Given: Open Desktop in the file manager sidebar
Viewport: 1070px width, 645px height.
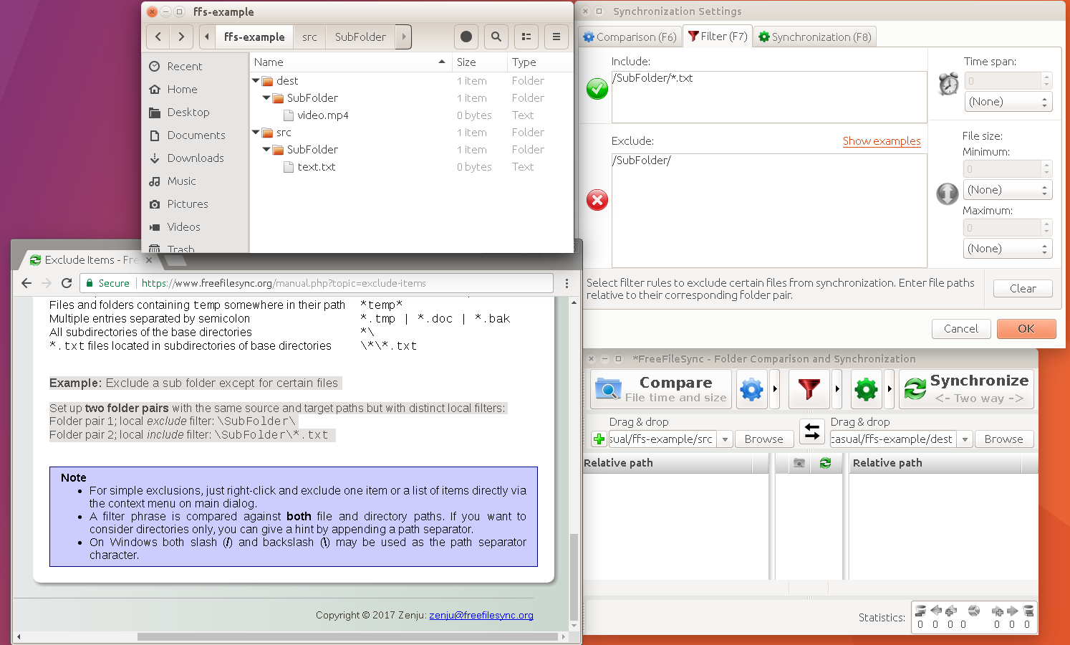Looking at the screenshot, I should pos(188,112).
